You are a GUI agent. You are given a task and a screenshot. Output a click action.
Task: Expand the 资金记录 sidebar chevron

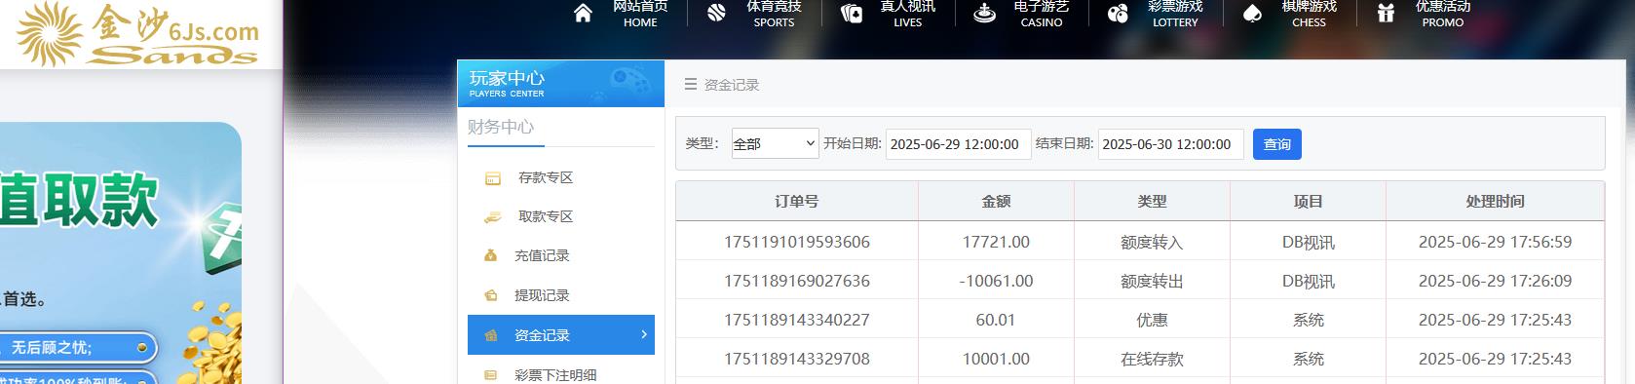click(644, 334)
